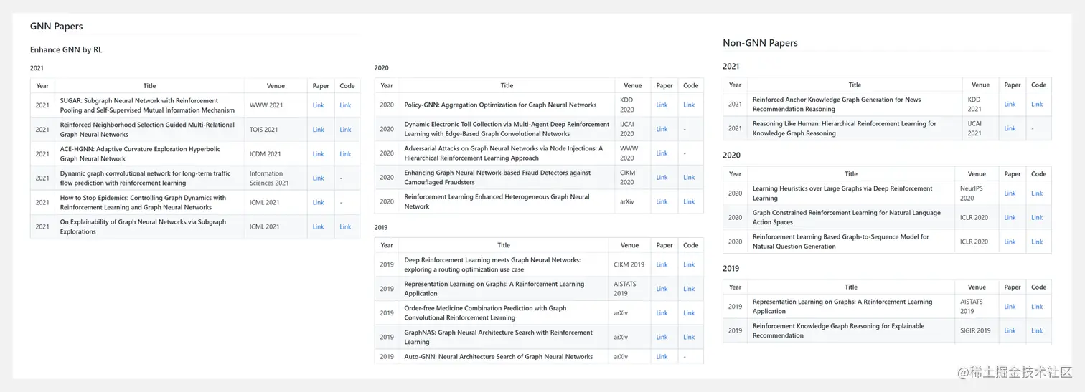The width and height of the screenshot is (1085, 392).
Task: Open Paper link for How to Stop Epidemics
Action: 318,203
